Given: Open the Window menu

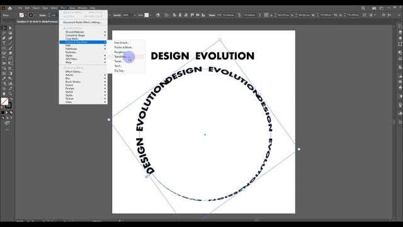Looking at the screenshot, I should pos(82,8).
